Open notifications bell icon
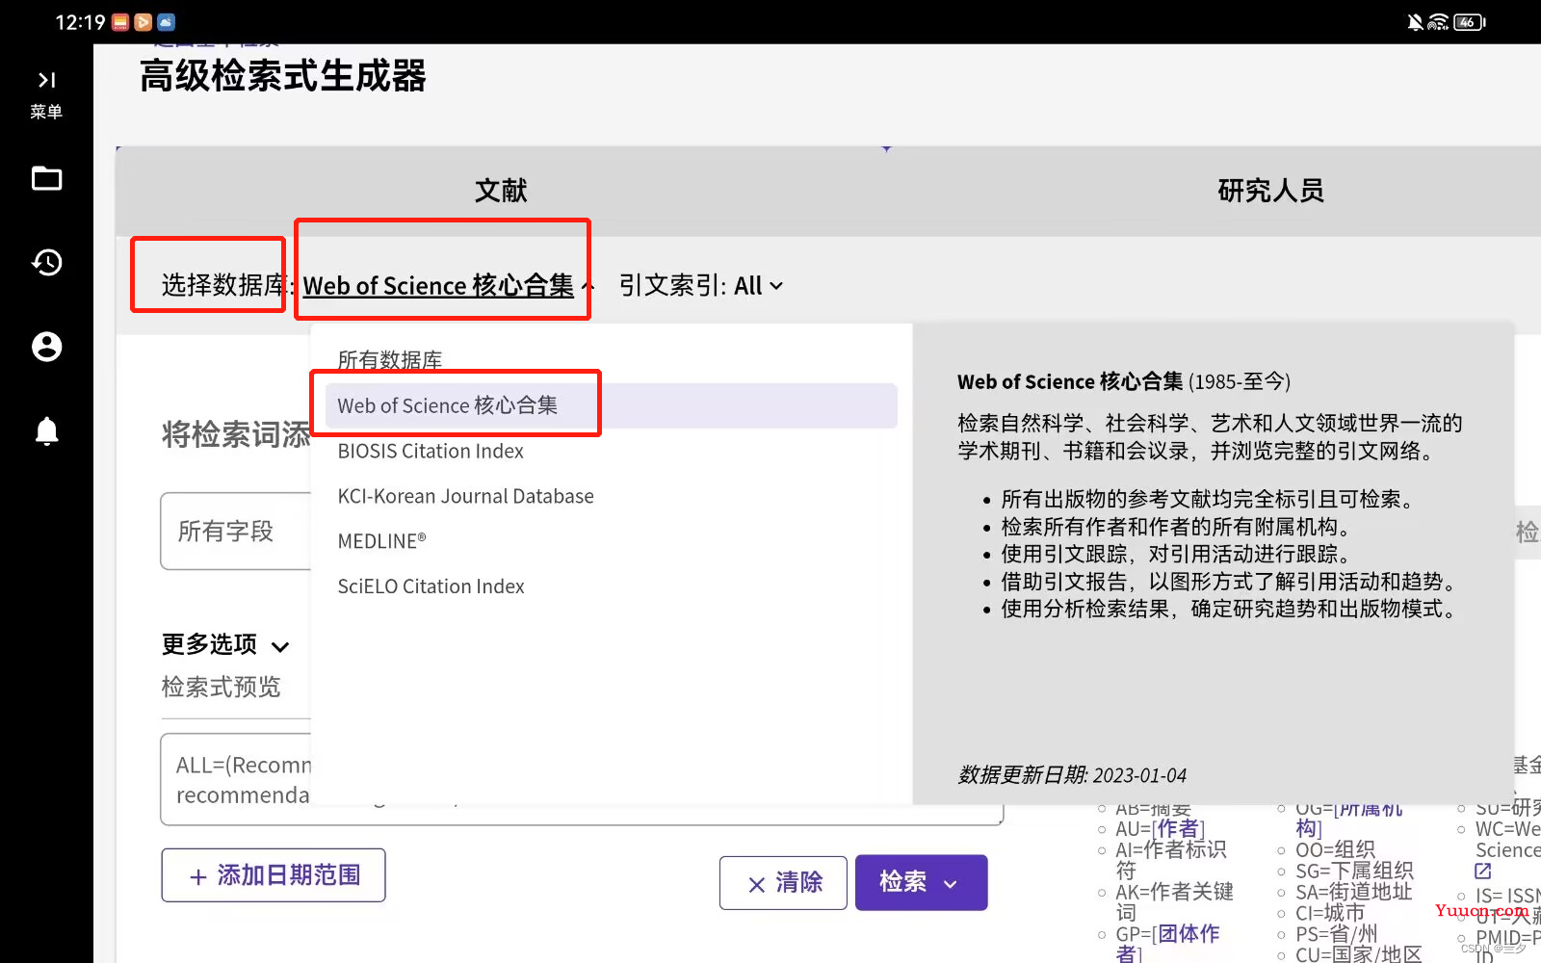This screenshot has width=1541, height=963. (46, 430)
